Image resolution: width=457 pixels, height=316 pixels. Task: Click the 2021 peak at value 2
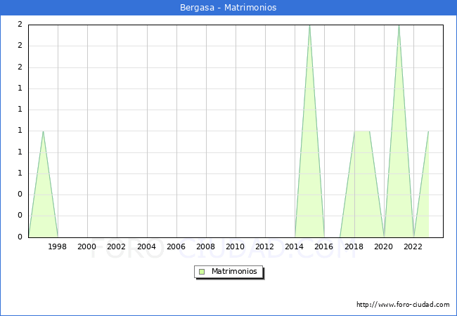399,25
